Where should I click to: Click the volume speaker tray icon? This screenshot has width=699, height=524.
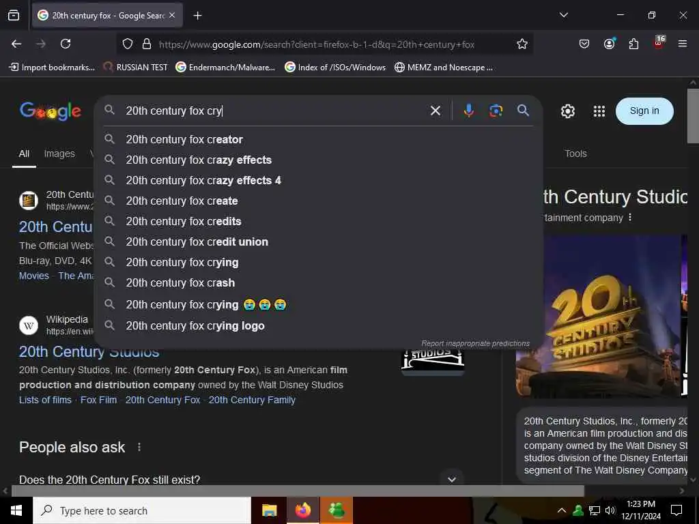pyautogui.click(x=610, y=510)
